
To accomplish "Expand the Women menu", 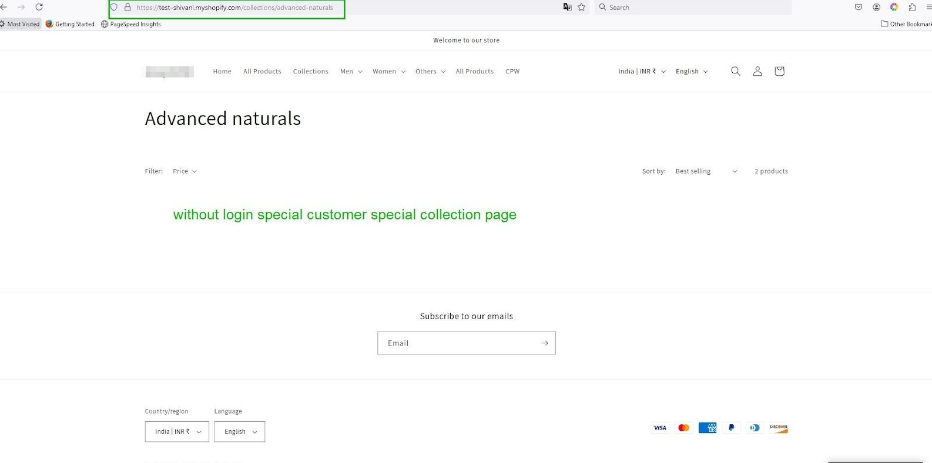I will [388, 72].
